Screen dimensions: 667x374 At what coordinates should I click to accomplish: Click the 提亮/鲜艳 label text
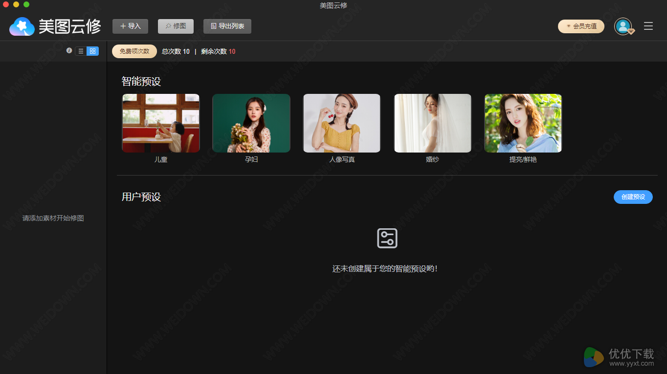pos(523,159)
